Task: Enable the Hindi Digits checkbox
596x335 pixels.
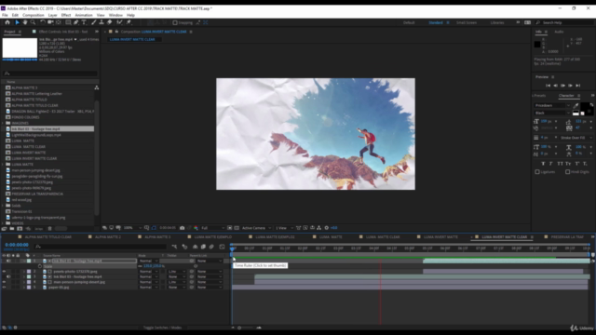Action: pyautogui.click(x=567, y=172)
